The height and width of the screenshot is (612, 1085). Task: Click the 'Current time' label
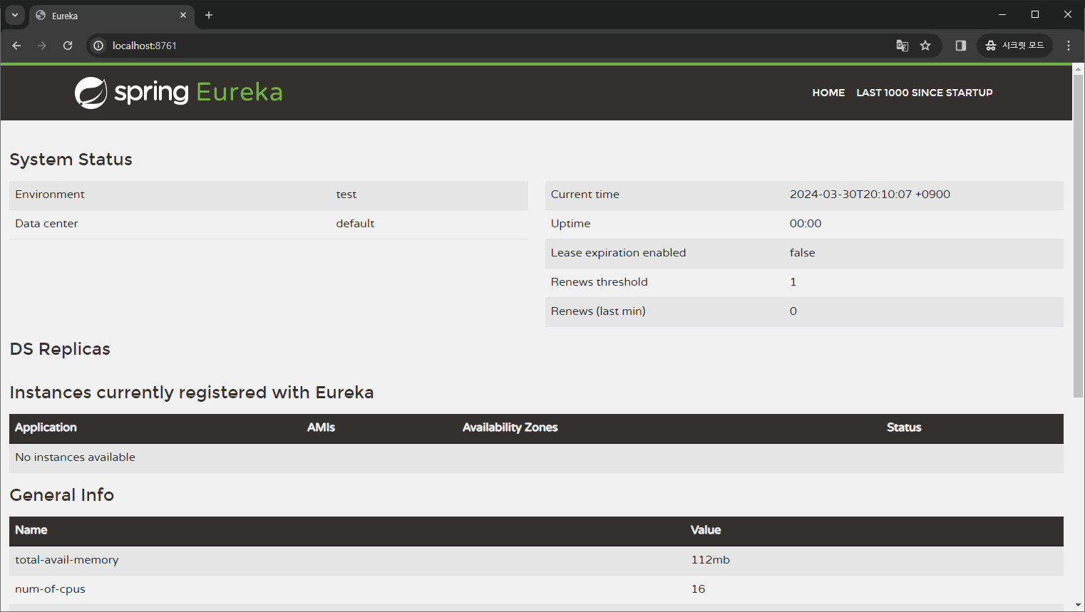point(585,195)
